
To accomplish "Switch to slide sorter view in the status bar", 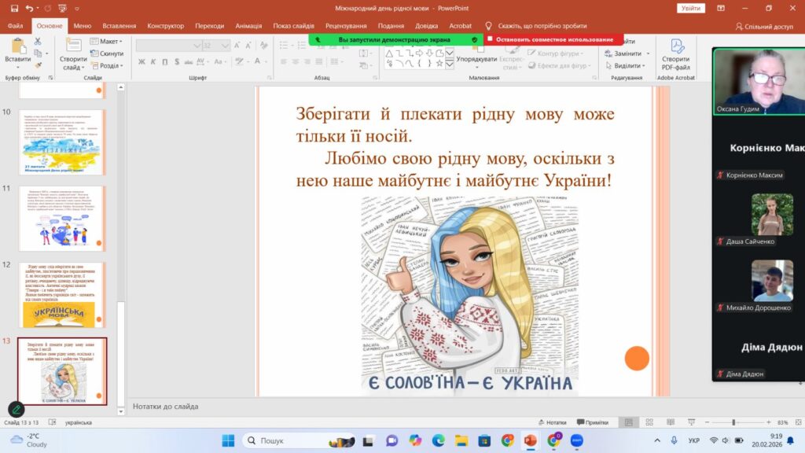I will (x=649, y=422).
